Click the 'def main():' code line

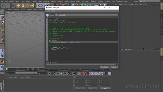click(x=54, y=40)
